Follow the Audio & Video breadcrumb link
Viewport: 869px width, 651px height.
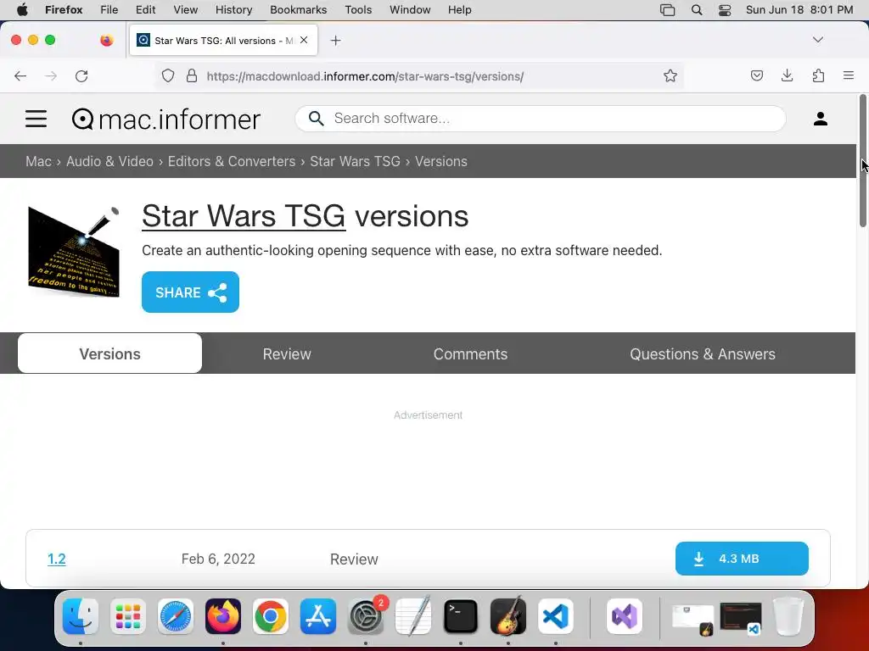109,161
